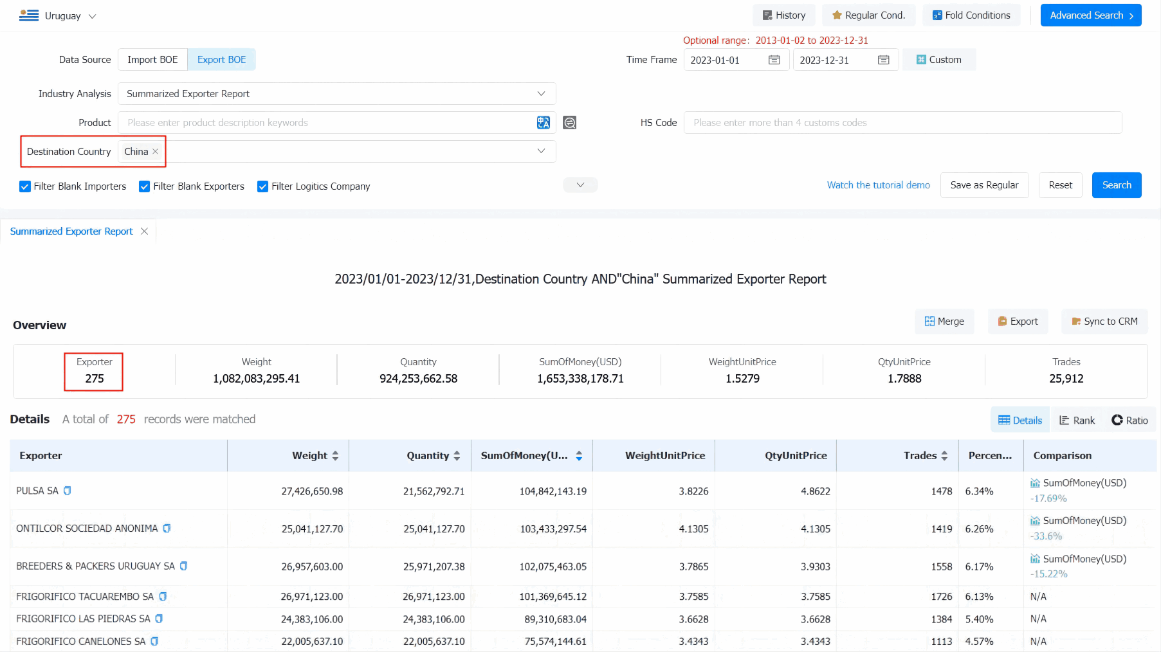Open the start date calendar icon
The width and height of the screenshot is (1161, 652).
[x=774, y=60]
